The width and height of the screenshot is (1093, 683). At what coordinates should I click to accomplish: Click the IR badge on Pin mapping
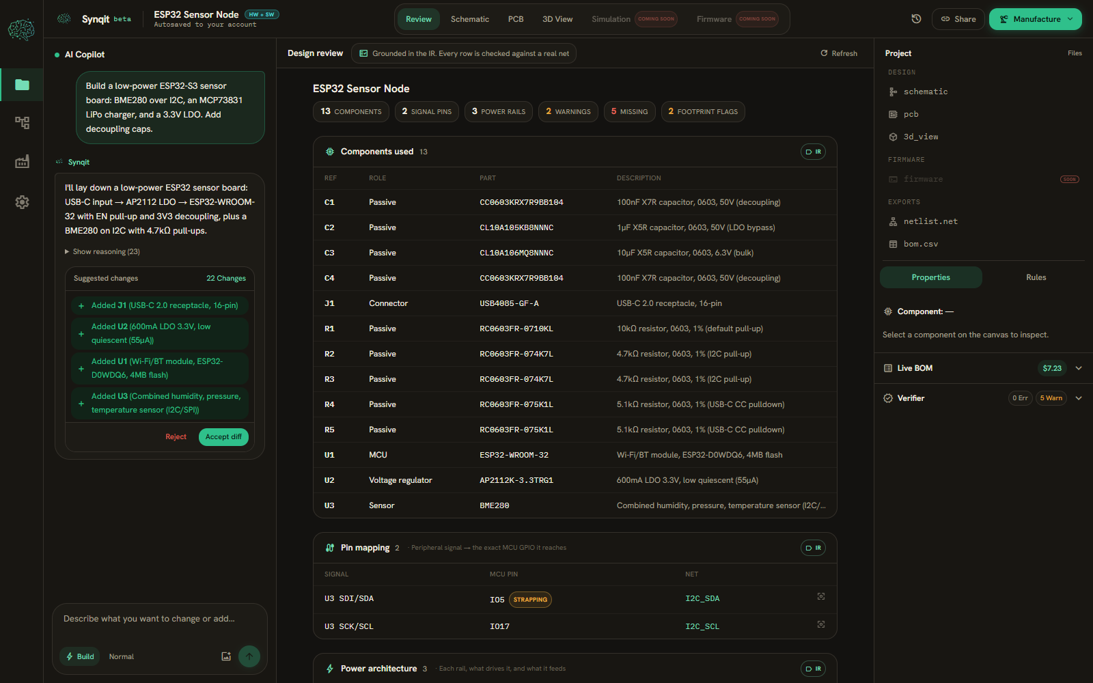tap(813, 548)
